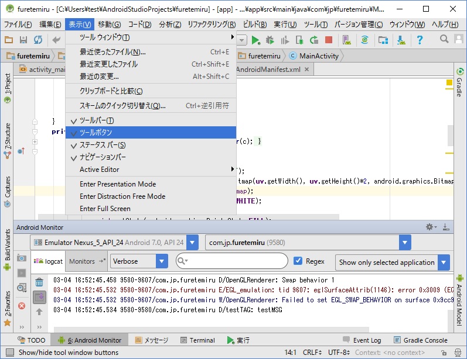Switch to the logcat tab
Viewport: 467px width, 359px height.
(x=48, y=261)
